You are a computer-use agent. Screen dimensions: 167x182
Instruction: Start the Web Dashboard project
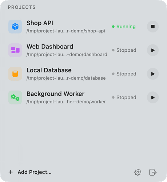point(153,50)
